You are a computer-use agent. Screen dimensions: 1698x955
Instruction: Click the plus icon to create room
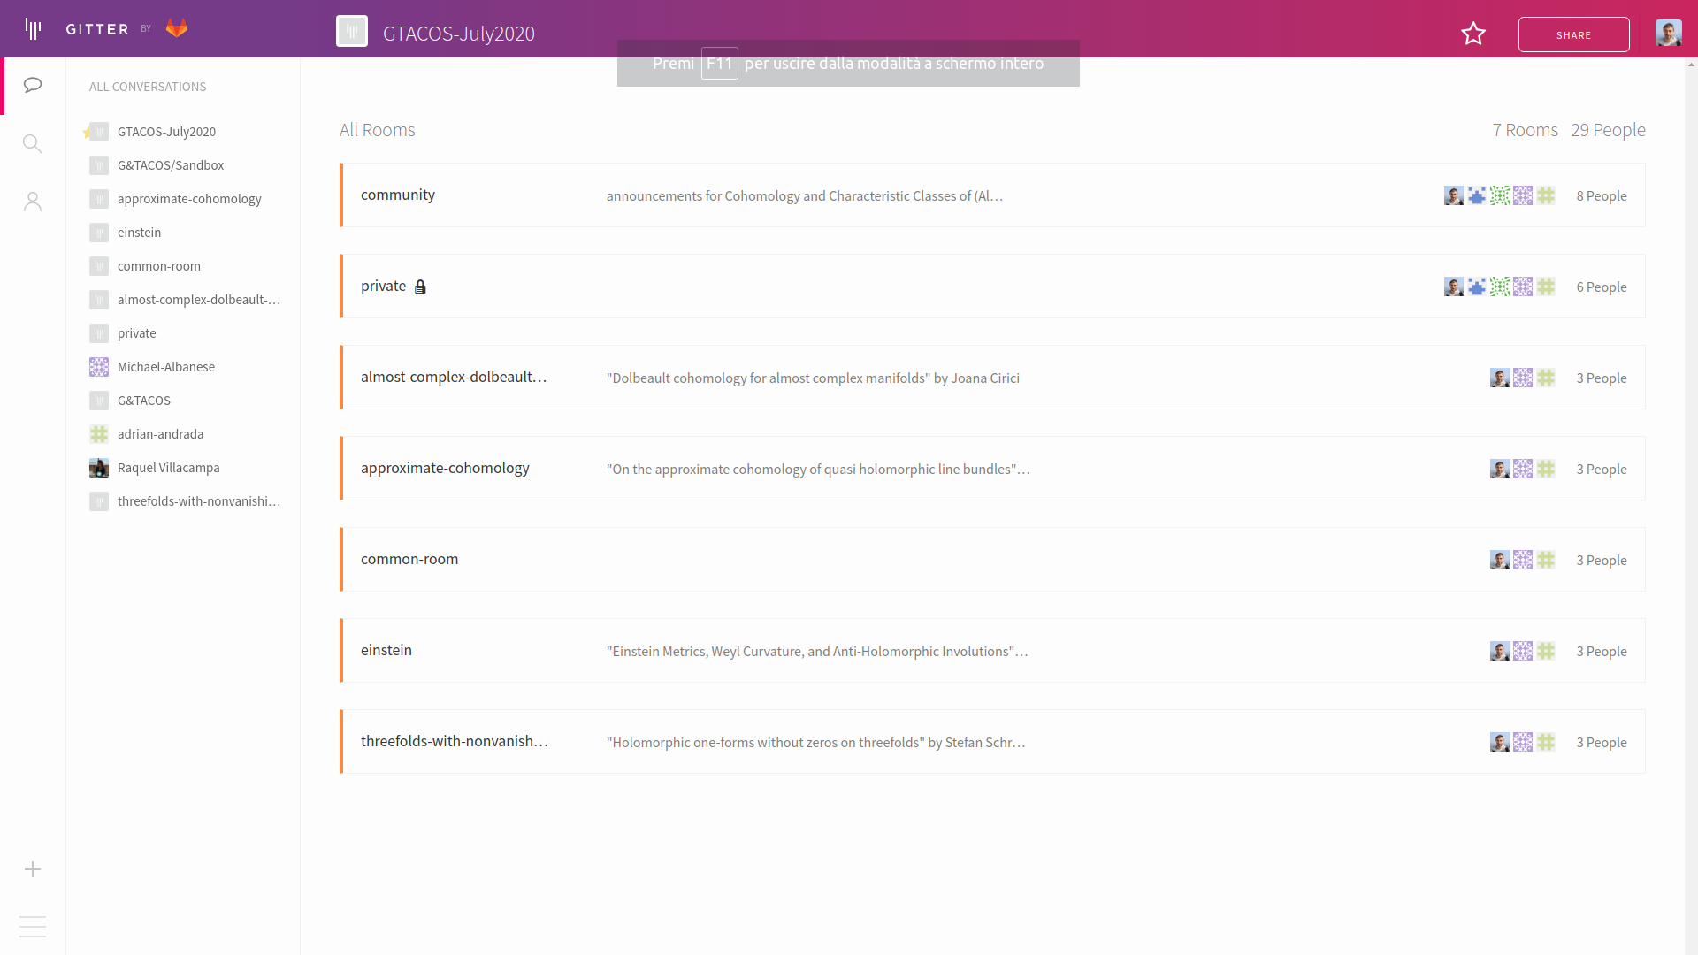33,869
